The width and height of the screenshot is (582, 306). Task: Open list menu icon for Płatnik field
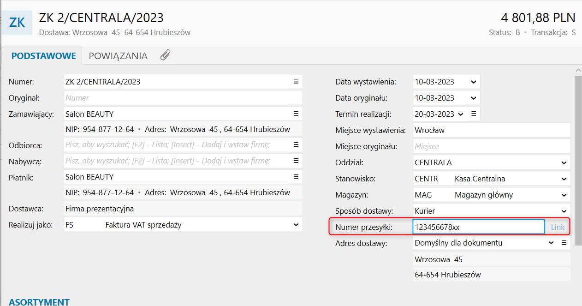click(296, 177)
